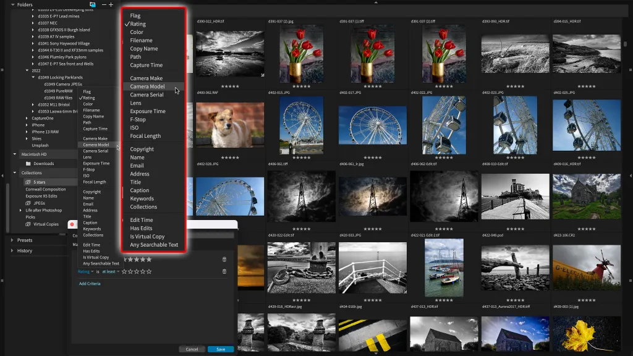Click the Save button

(x=221, y=349)
